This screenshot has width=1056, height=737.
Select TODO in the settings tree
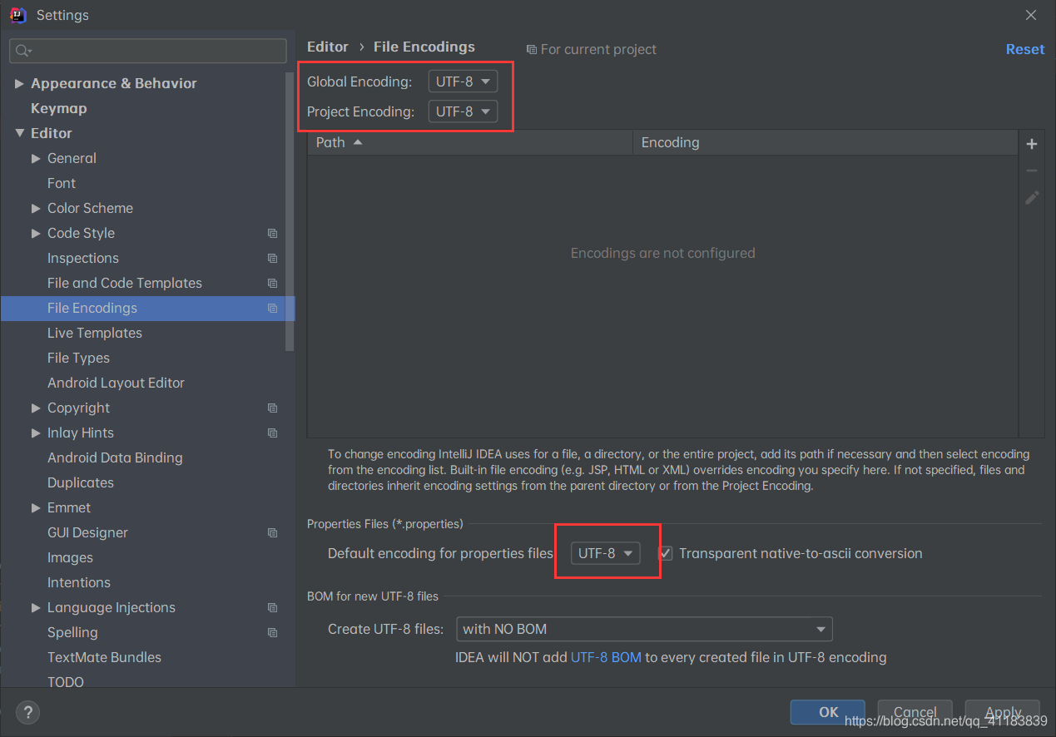[66, 682]
